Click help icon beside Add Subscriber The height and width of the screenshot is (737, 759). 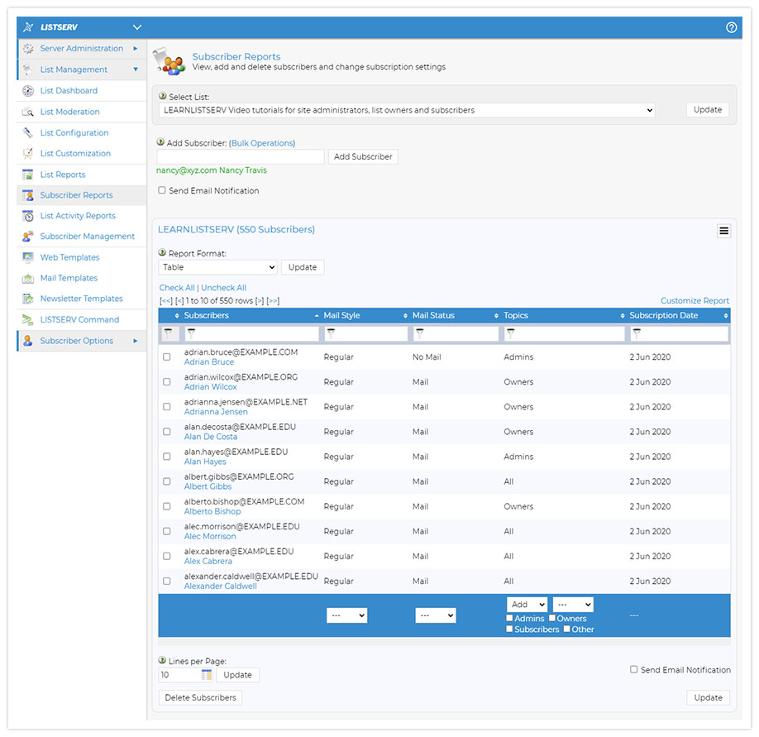pyautogui.click(x=160, y=142)
